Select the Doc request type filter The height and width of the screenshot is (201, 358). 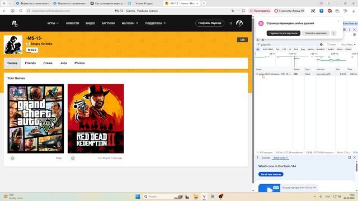[x=277, y=49]
